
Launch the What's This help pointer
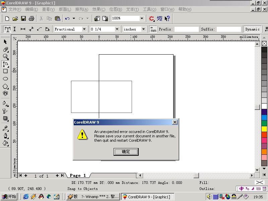(x=167, y=18)
